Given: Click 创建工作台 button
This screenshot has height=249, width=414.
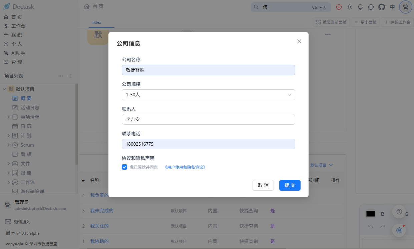Looking at the screenshot, I should point(397,22).
